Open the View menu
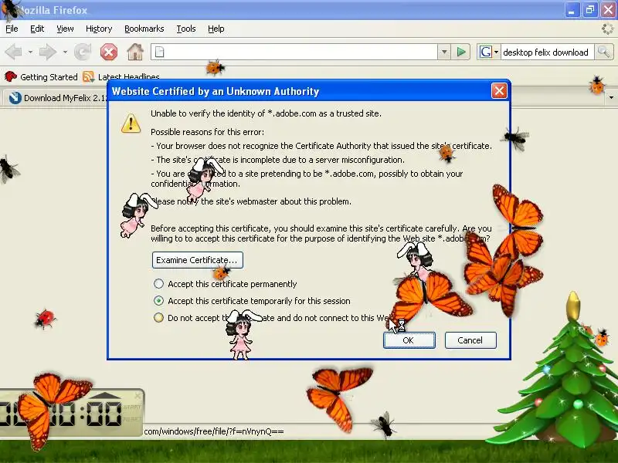This screenshot has height=463, width=618. (65, 29)
